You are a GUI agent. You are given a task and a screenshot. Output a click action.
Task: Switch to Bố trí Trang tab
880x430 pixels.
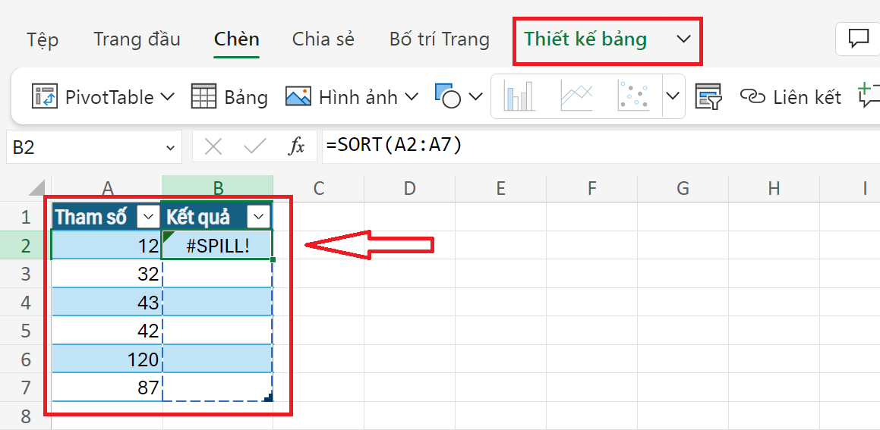440,39
